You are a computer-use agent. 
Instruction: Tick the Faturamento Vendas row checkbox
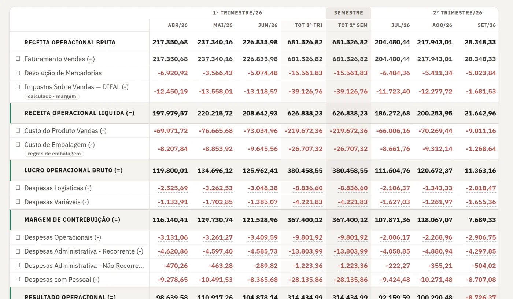[x=18, y=59]
